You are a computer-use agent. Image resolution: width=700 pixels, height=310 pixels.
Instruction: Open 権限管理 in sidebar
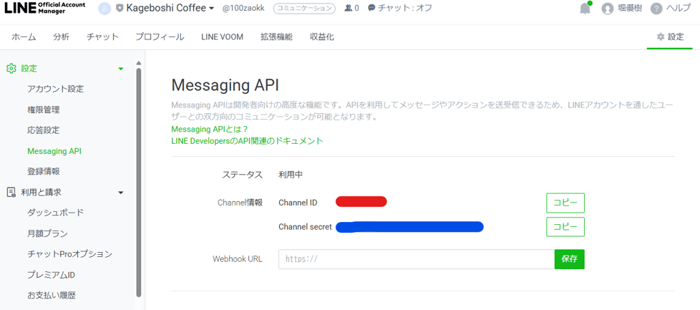(44, 110)
